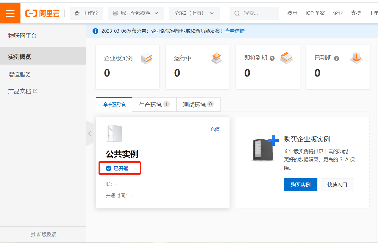Click the 即将到期 calendar stack icon
Image resolution: width=378 pixels, height=243 pixels.
287,58
